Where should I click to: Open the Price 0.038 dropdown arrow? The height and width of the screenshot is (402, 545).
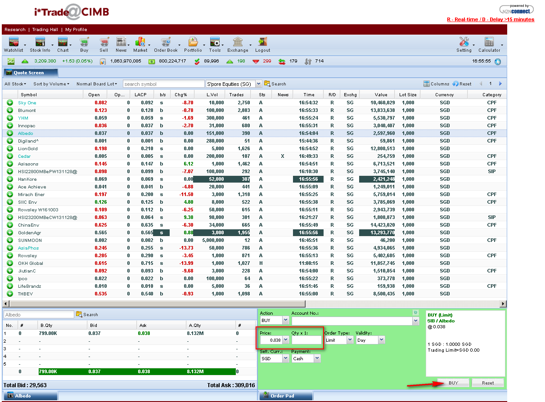coord(286,340)
